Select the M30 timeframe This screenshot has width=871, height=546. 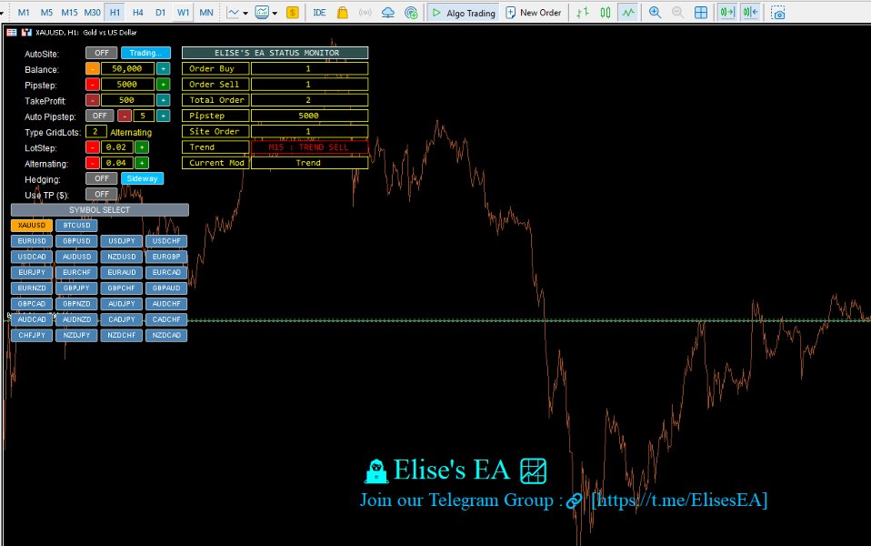[92, 12]
